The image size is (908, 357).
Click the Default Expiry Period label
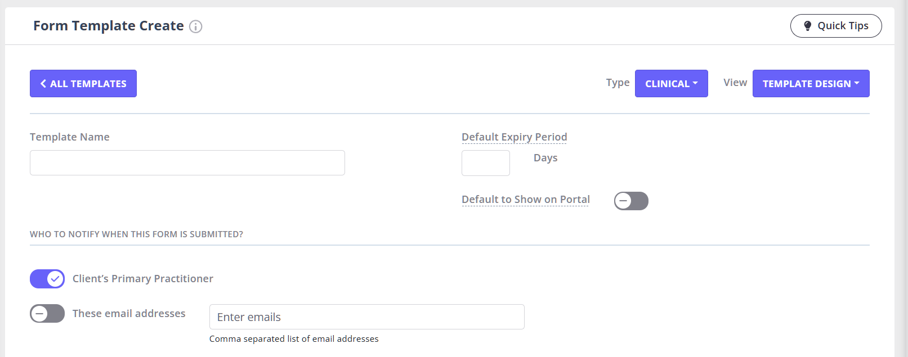pyautogui.click(x=515, y=137)
